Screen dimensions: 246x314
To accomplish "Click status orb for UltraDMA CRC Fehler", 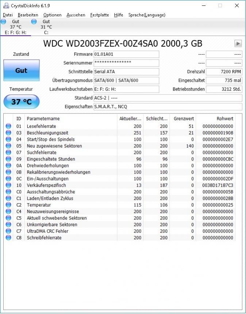I will (x=8, y=231).
